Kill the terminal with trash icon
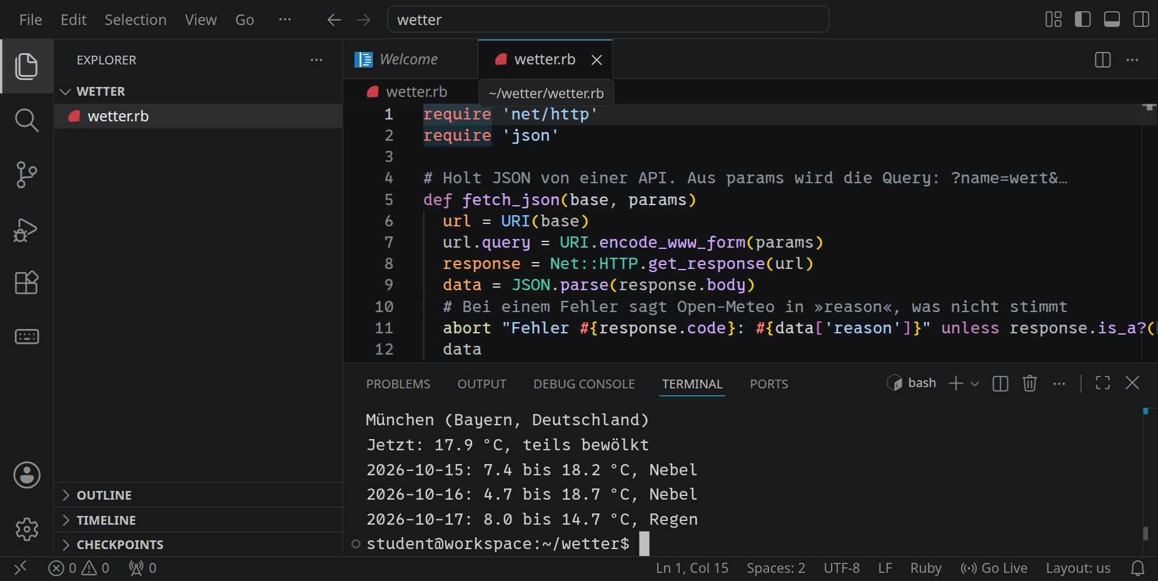 coord(1030,383)
